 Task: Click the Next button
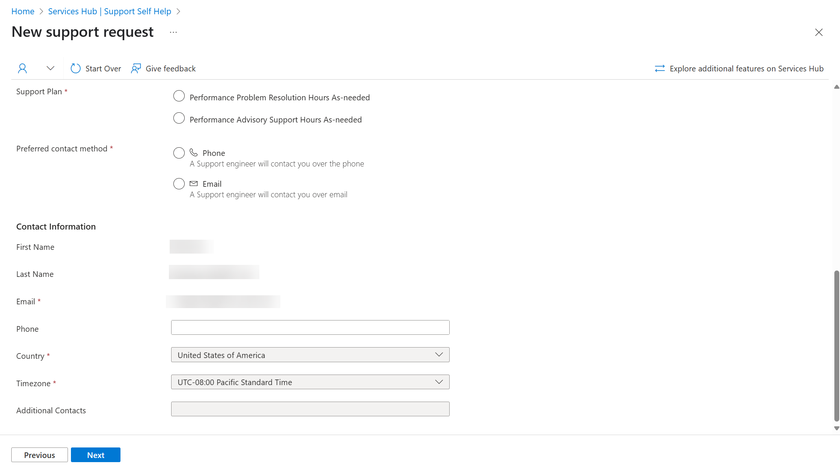click(x=95, y=454)
